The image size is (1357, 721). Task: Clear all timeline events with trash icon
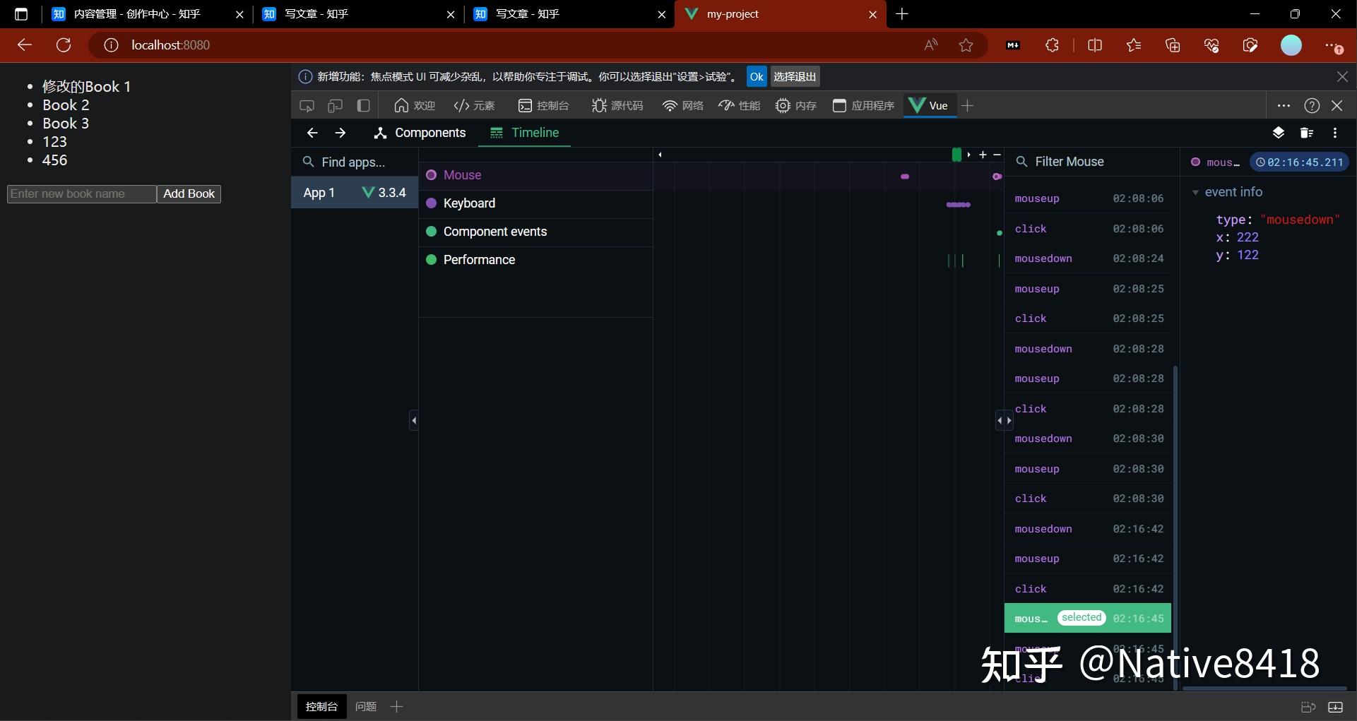coord(1306,133)
